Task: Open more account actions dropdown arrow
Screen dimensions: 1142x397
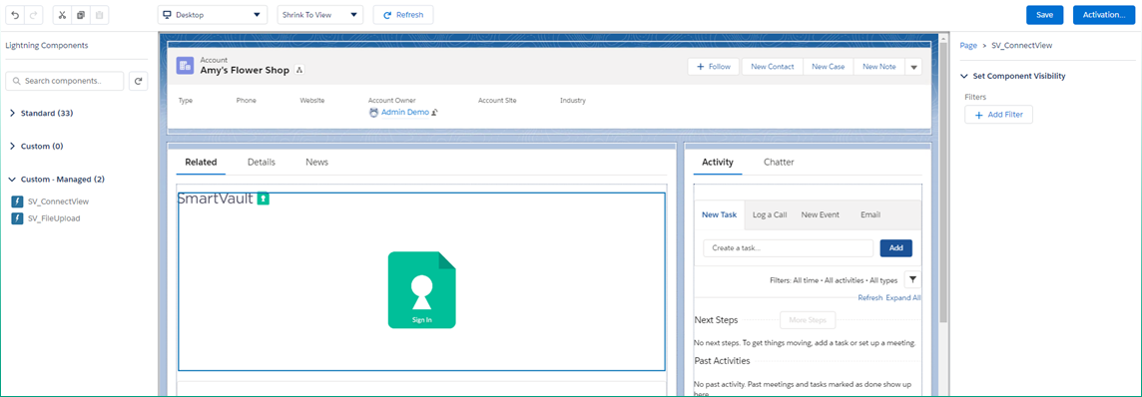Action: pyautogui.click(x=913, y=67)
